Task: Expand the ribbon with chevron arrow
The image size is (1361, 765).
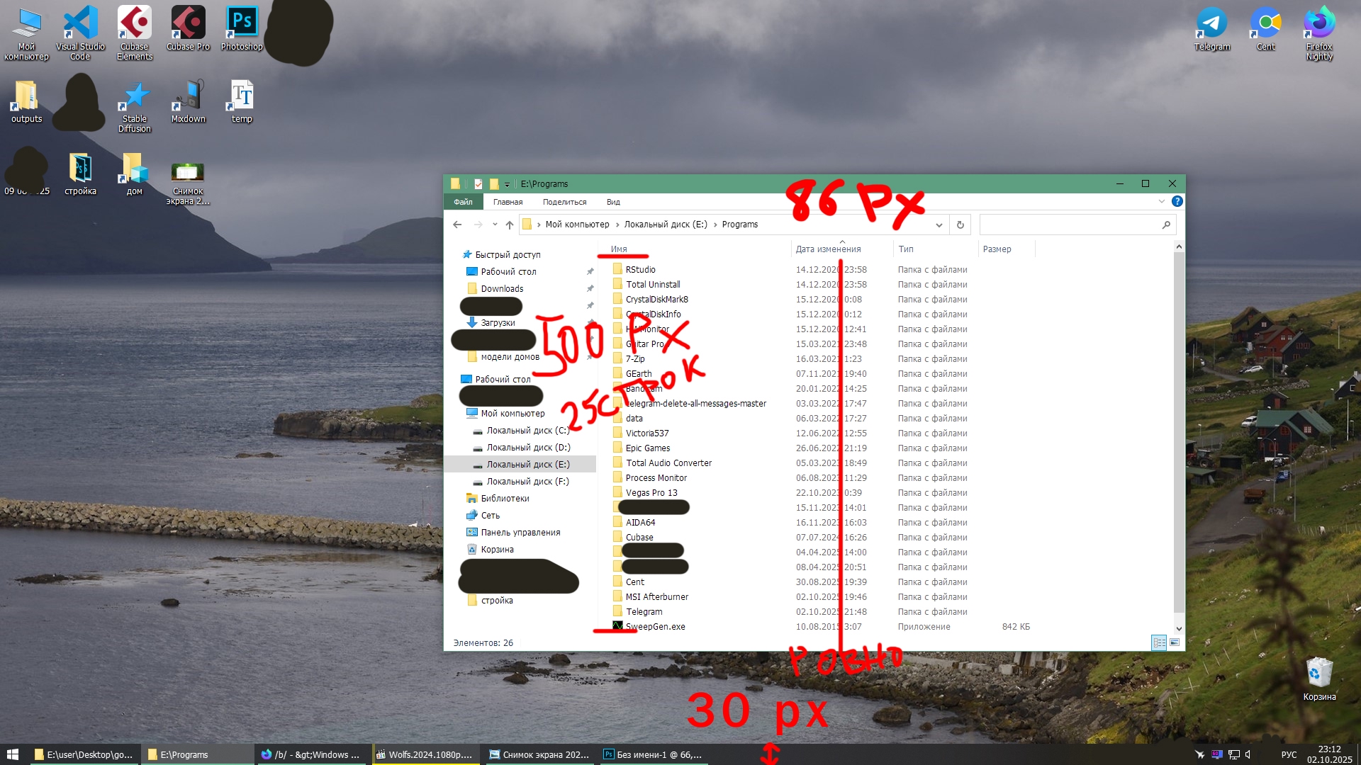Action: 1161,202
